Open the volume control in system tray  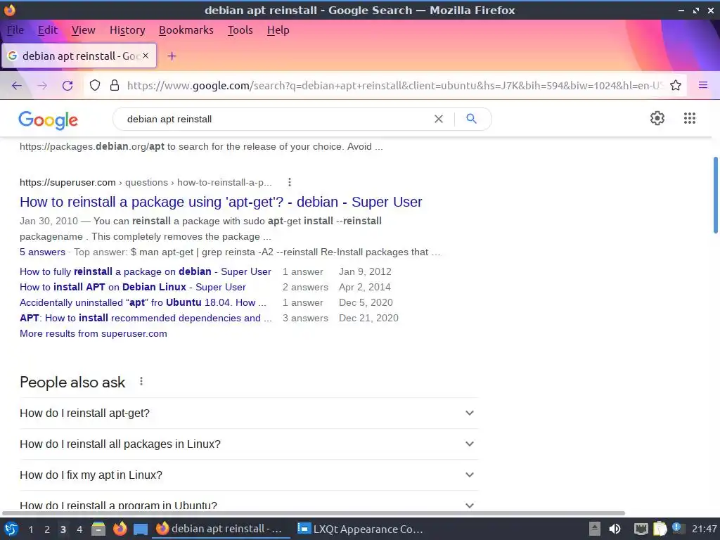pos(615,529)
